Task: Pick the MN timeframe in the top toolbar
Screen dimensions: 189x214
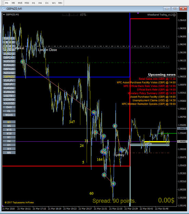Action: tap(60, 3)
